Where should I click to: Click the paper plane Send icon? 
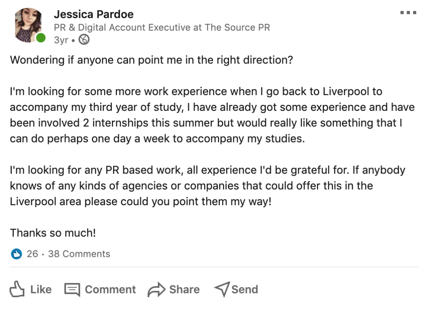[222, 290]
